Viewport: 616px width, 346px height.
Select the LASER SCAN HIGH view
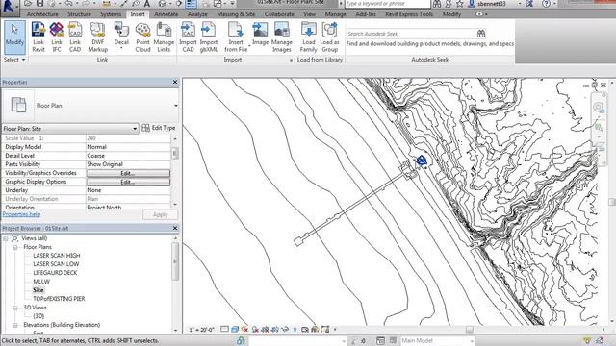[x=57, y=256]
